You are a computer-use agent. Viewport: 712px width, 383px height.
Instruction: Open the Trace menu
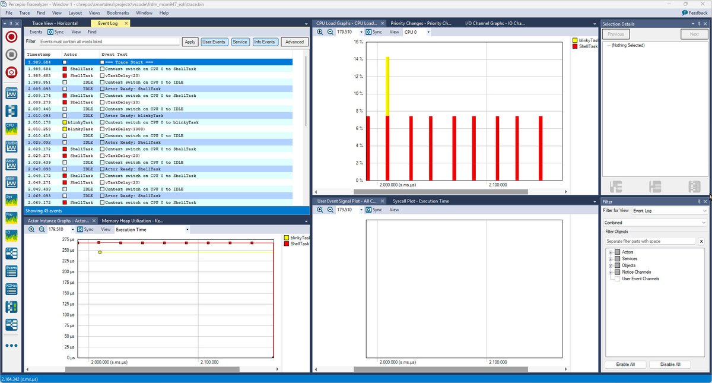pyautogui.click(x=24, y=12)
